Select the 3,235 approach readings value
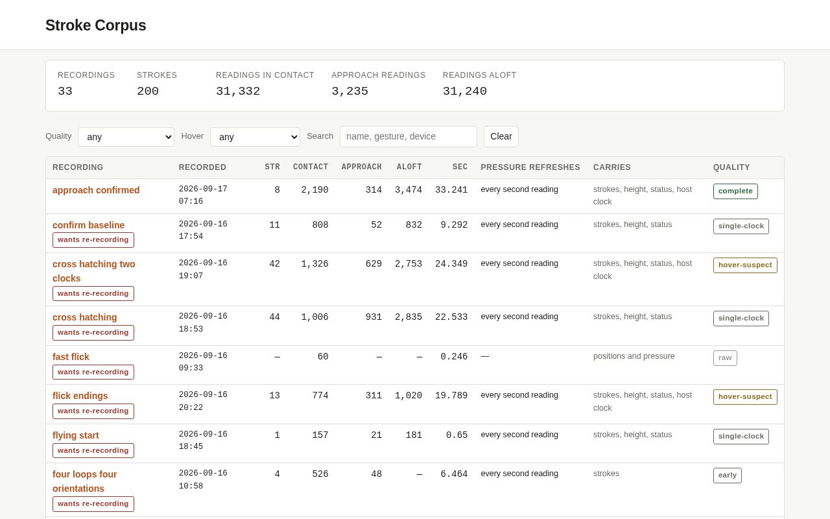Screen dimensions: 830x519 pyautogui.click(x=350, y=91)
